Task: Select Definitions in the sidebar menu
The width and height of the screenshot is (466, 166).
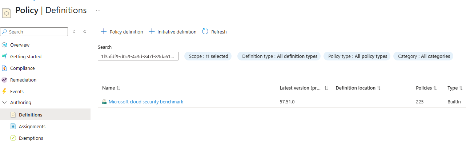Action: click(x=31, y=115)
